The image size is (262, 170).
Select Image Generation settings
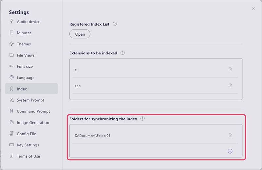(33, 123)
